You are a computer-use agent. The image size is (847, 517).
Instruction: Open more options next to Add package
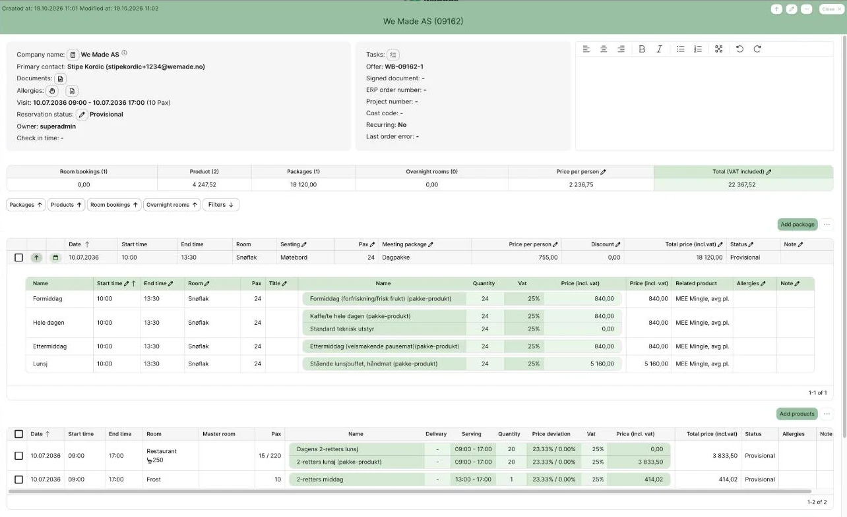tap(827, 225)
